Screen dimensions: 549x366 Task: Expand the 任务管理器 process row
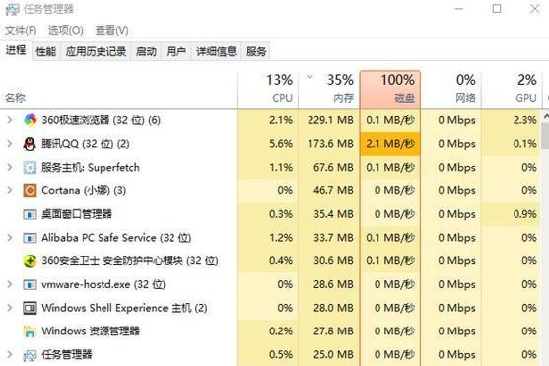10,355
